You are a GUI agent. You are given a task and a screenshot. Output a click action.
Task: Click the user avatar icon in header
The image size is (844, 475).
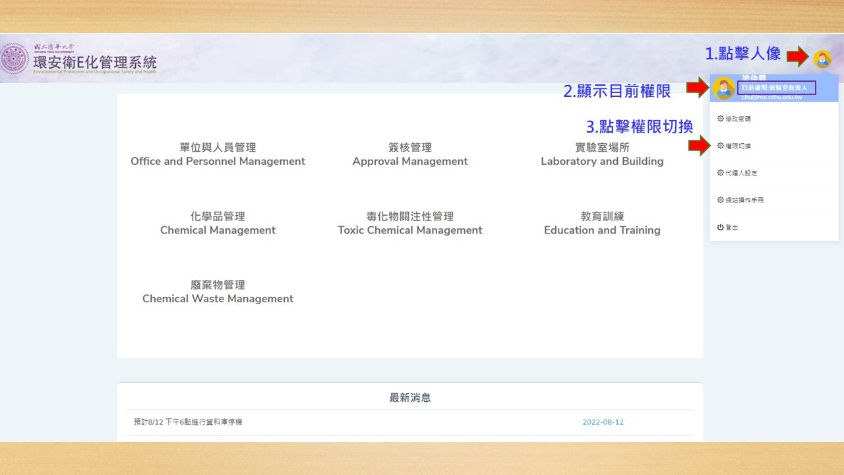(x=822, y=59)
